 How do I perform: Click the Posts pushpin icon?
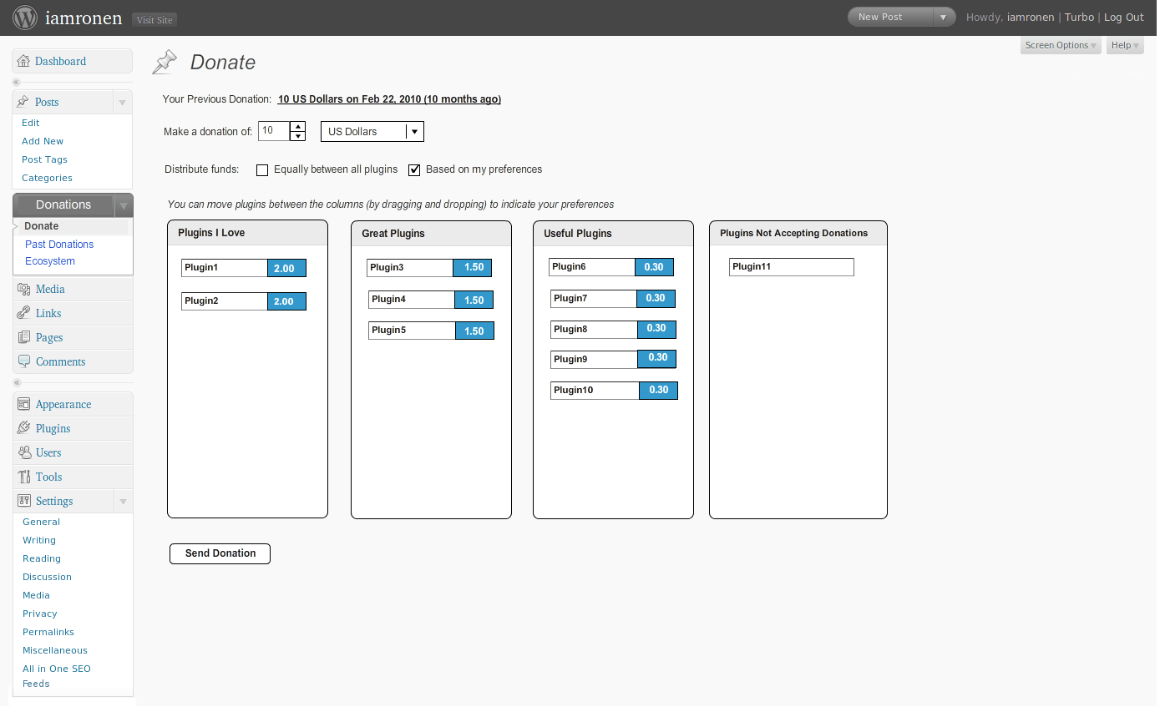(x=23, y=102)
